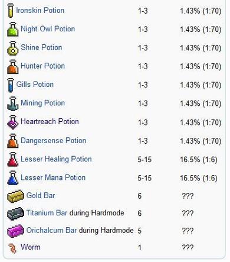
Task: Click the Shine Potion bottle icon
Action: tap(13, 48)
